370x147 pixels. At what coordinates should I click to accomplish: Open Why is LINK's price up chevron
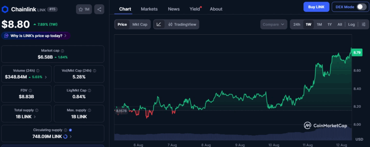(65, 36)
